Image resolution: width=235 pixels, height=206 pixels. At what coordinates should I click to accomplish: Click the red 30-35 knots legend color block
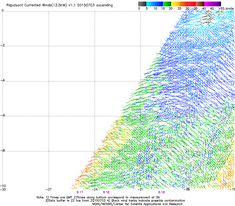(x=192, y=4)
